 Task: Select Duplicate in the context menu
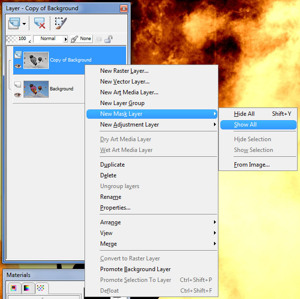point(112,165)
